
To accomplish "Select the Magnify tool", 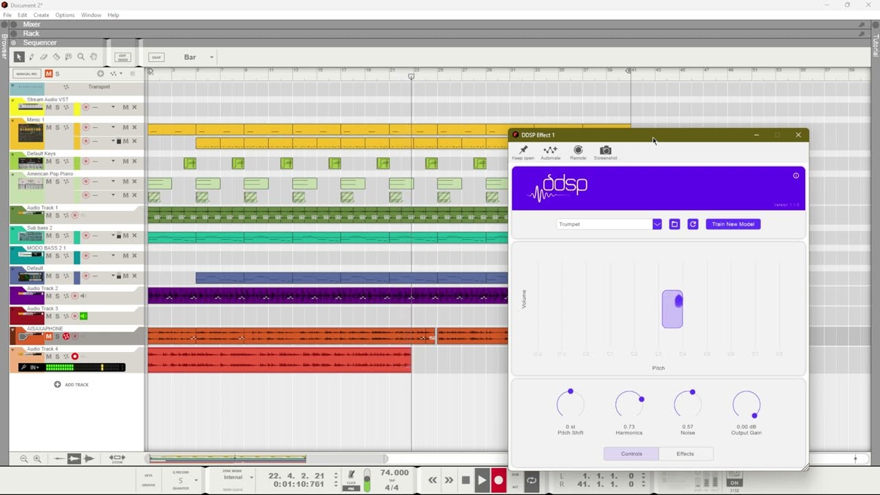I will click(81, 57).
